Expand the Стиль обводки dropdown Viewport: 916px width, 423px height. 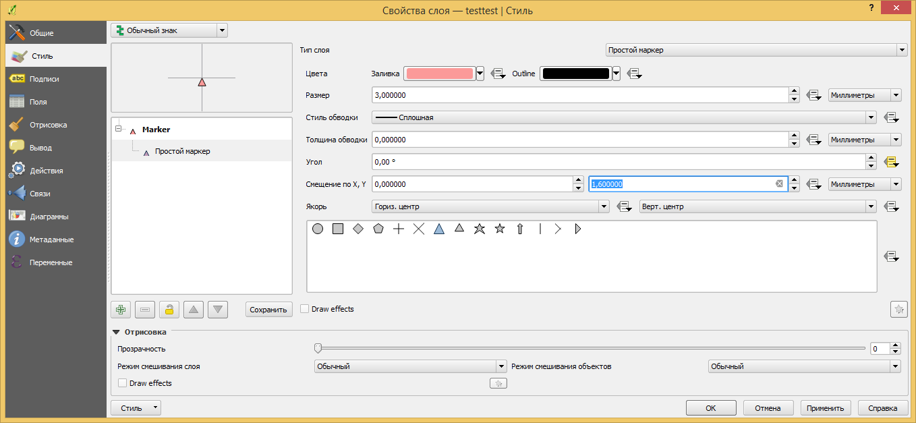click(x=623, y=117)
